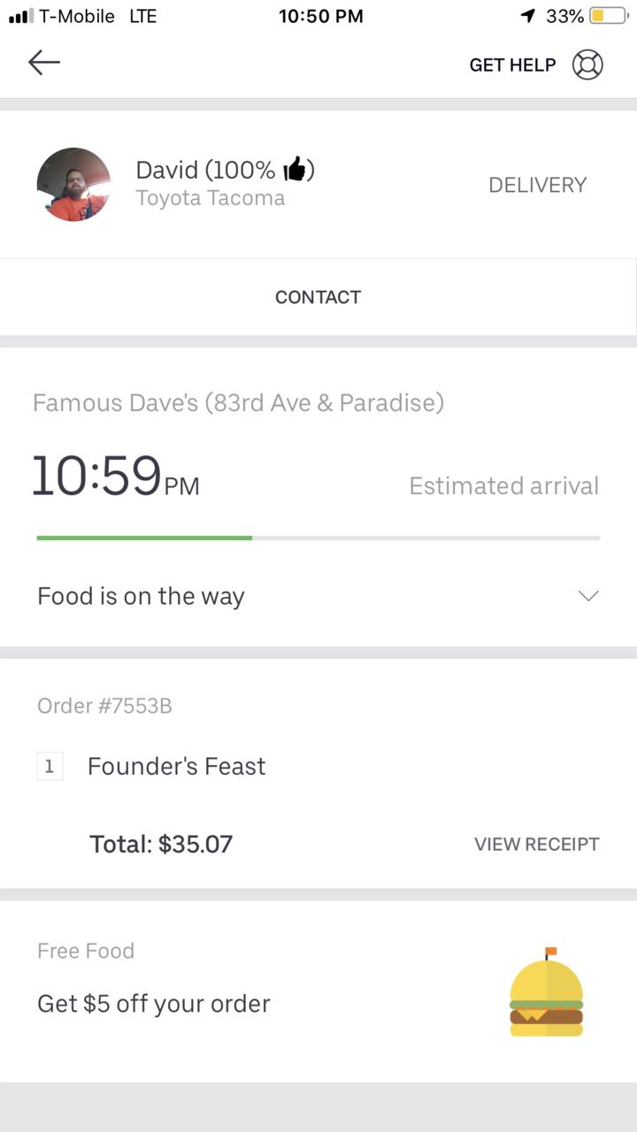637x1132 pixels.
Task: Tap the quantity box showing 1
Action: 50,767
